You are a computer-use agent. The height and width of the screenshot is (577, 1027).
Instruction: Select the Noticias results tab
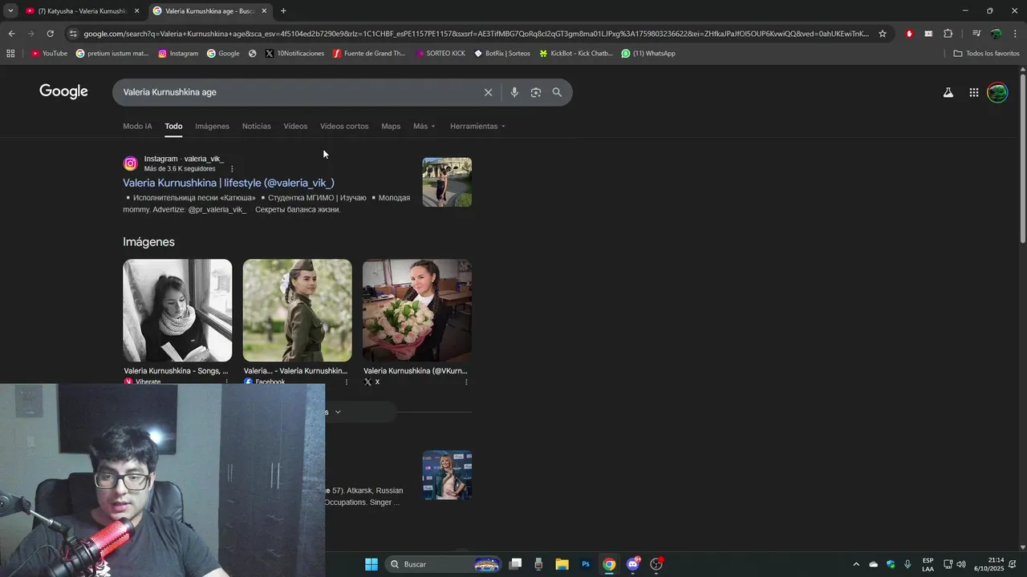257,126
